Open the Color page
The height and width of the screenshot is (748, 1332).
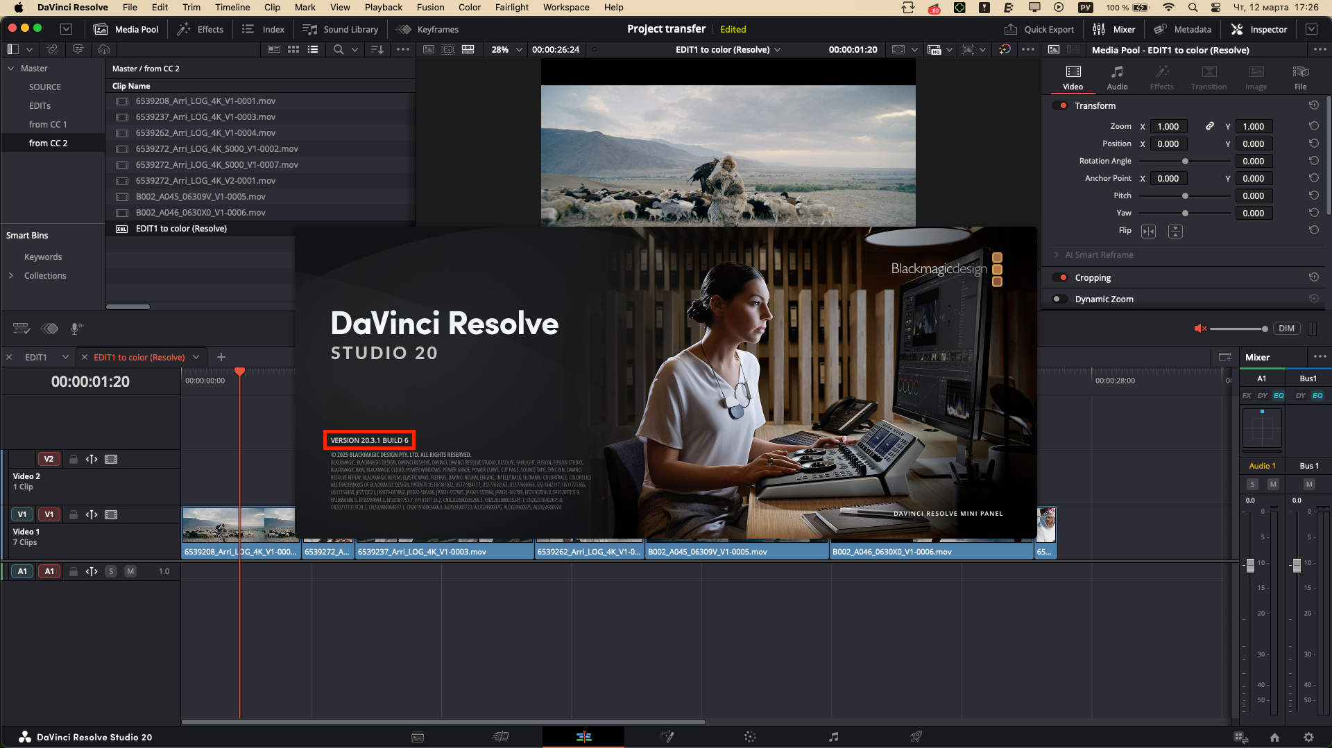(750, 737)
